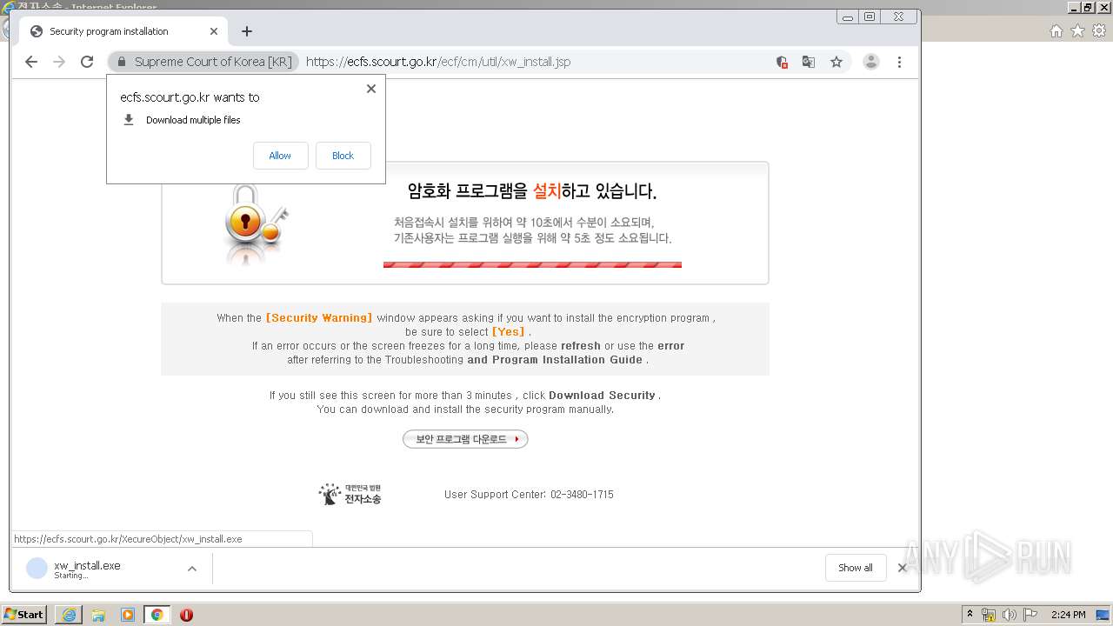Click the taskbar clock showing 2:24 PM

click(1068, 615)
